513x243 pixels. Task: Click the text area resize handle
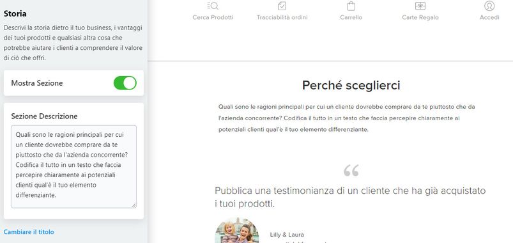click(x=134, y=205)
